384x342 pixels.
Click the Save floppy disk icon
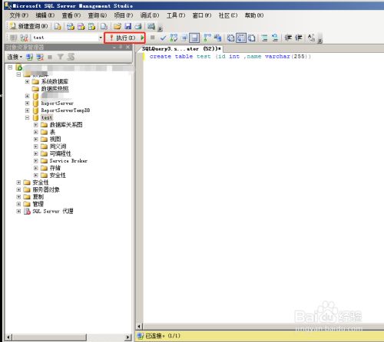pos(127,26)
